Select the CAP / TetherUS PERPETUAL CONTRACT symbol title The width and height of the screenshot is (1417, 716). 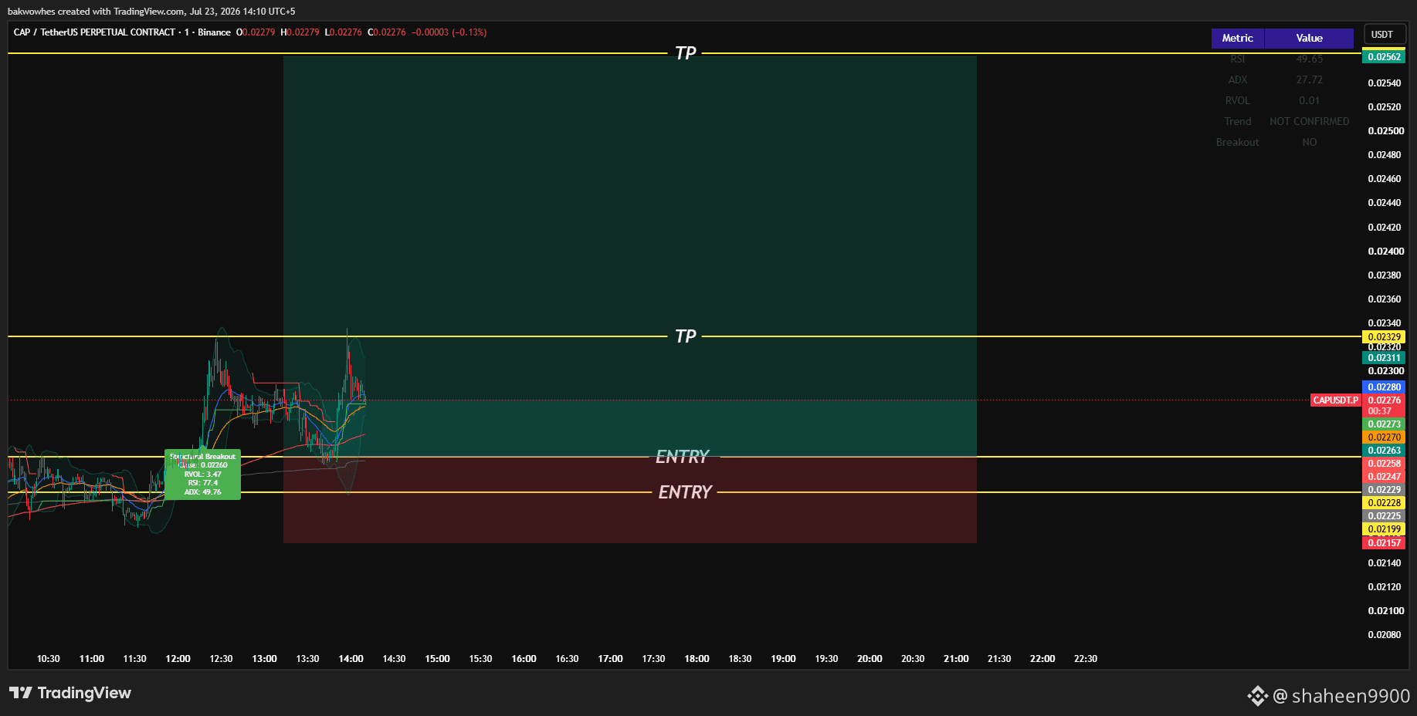pyautogui.click(x=95, y=32)
